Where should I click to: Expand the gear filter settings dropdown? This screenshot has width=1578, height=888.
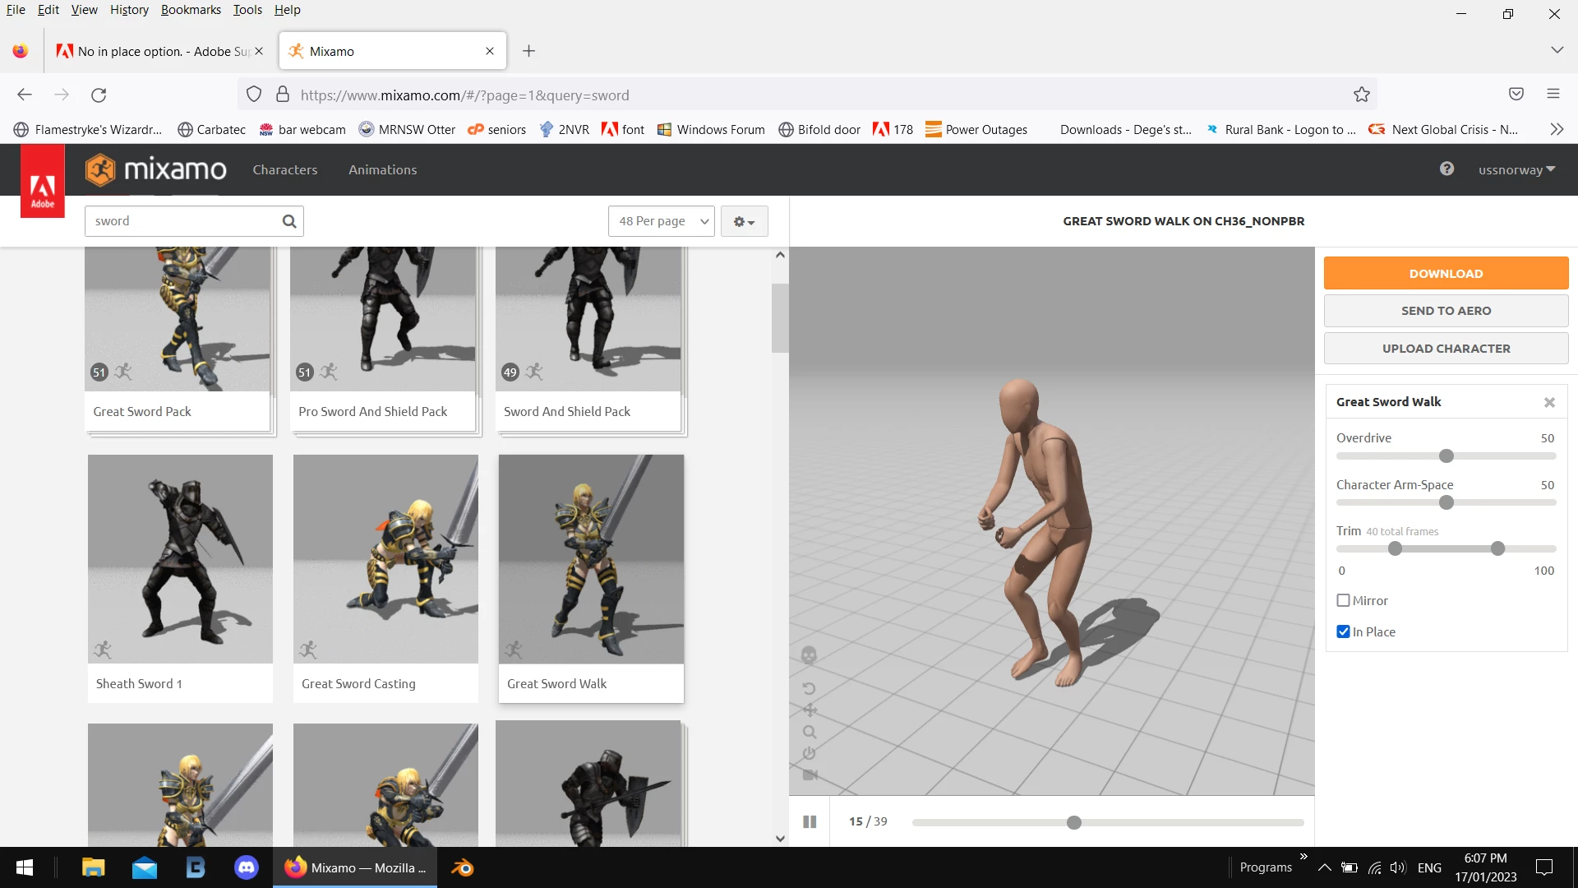point(744,221)
